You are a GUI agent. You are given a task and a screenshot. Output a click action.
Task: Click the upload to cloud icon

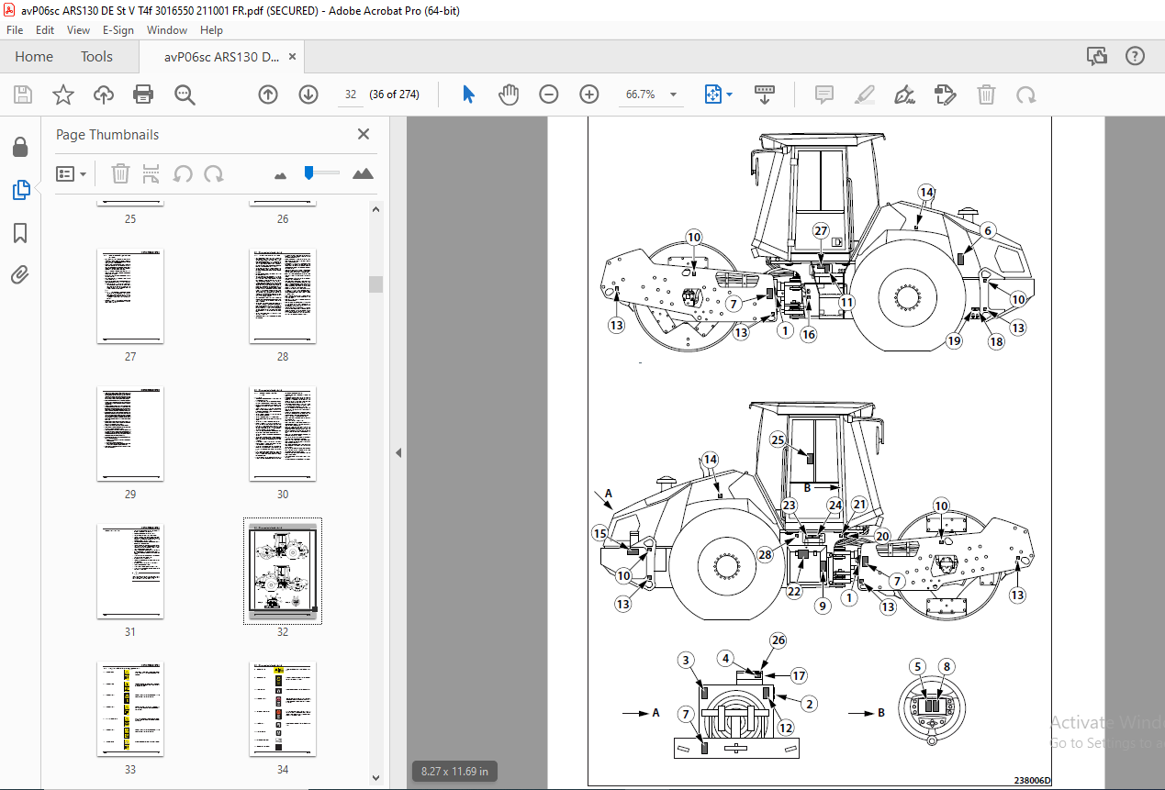click(x=104, y=95)
